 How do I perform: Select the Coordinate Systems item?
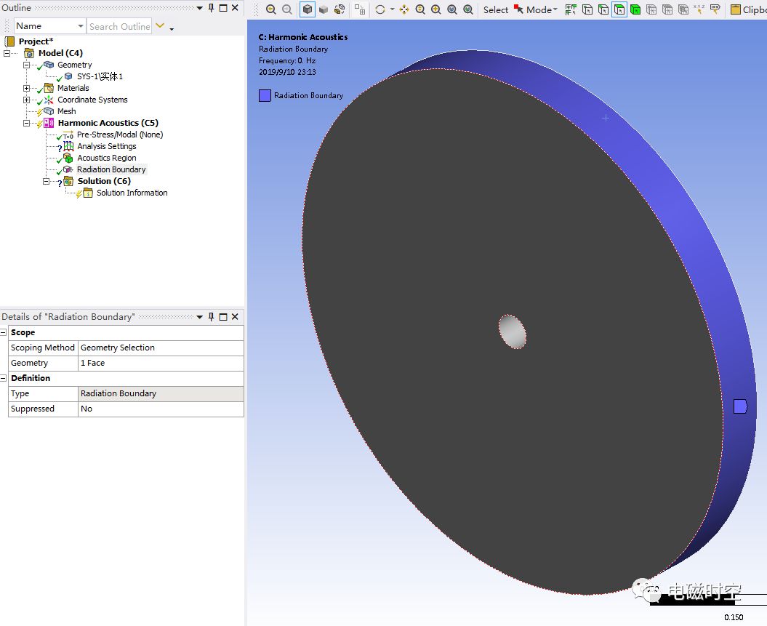(x=92, y=100)
